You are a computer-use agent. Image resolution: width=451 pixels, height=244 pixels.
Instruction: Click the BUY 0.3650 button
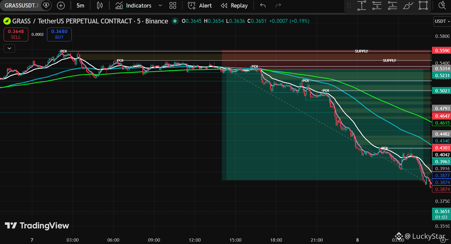click(x=59, y=34)
